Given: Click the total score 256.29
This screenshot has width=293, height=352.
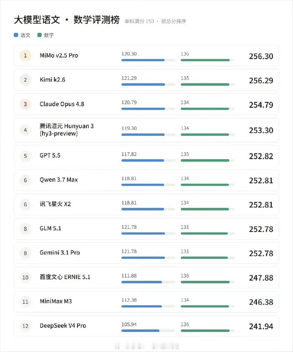Looking at the screenshot, I should click(x=261, y=80).
